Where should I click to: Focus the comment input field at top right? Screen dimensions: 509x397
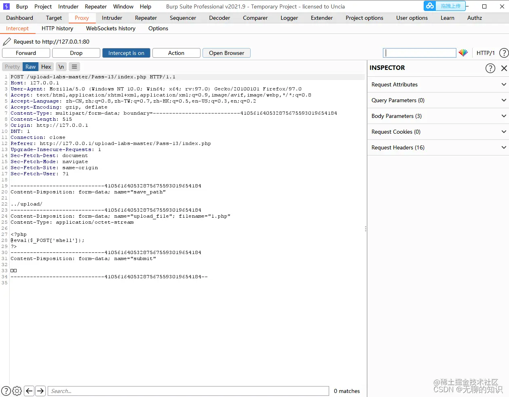[x=419, y=53]
